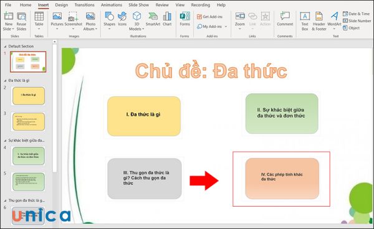Switch to the View tab

(x=180, y=5)
